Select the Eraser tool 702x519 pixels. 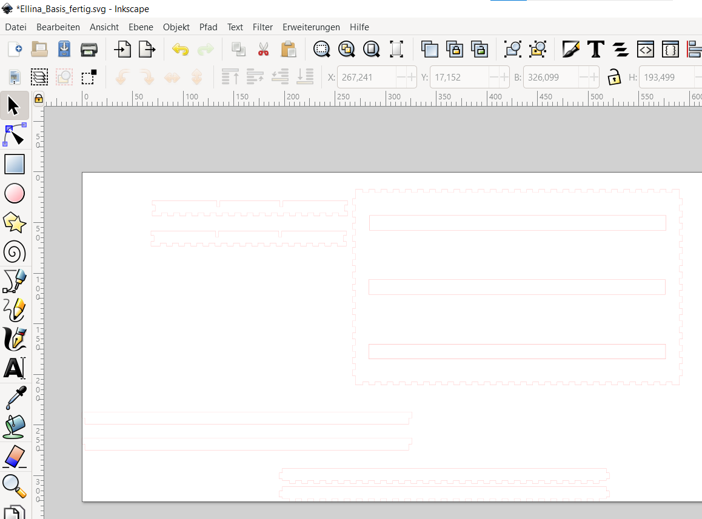click(x=14, y=457)
